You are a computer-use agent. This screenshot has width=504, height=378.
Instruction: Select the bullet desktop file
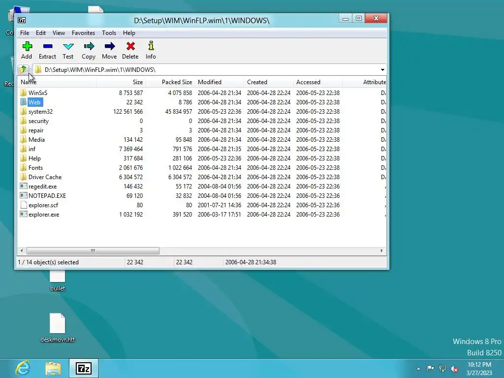pyautogui.click(x=58, y=280)
